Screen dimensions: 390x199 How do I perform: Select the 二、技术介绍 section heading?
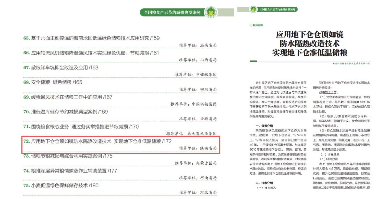coord(264,183)
